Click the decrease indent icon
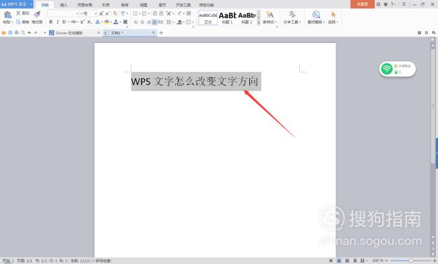The width and height of the screenshot is (438, 264). pos(155,13)
